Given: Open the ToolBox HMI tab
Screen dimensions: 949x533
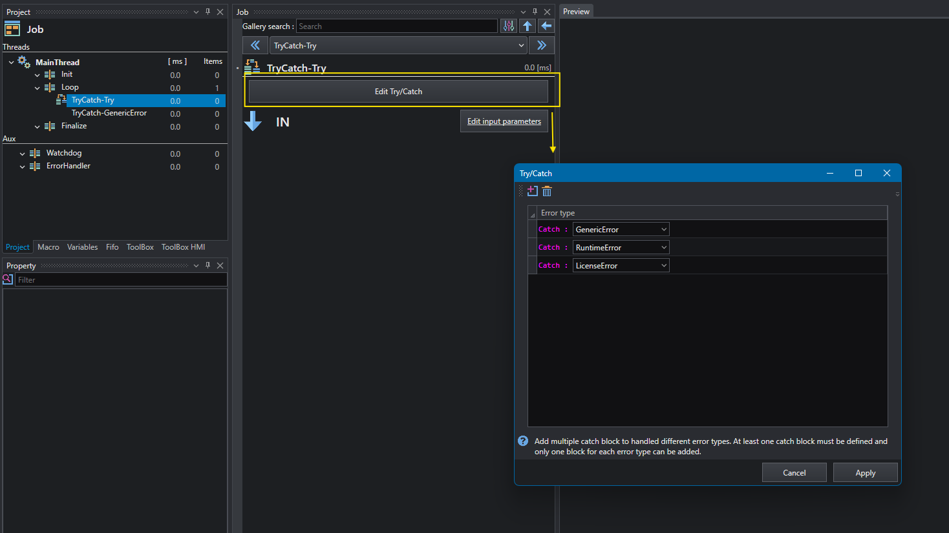Looking at the screenshot, I should pos(183,247).
